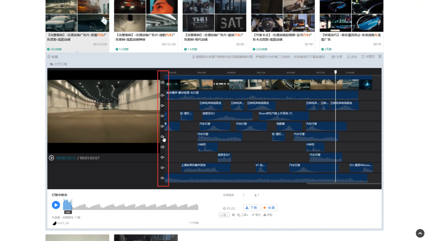
Task: Open the x1倍 playback speed dropdown
Action: click(x=224, y=215)
